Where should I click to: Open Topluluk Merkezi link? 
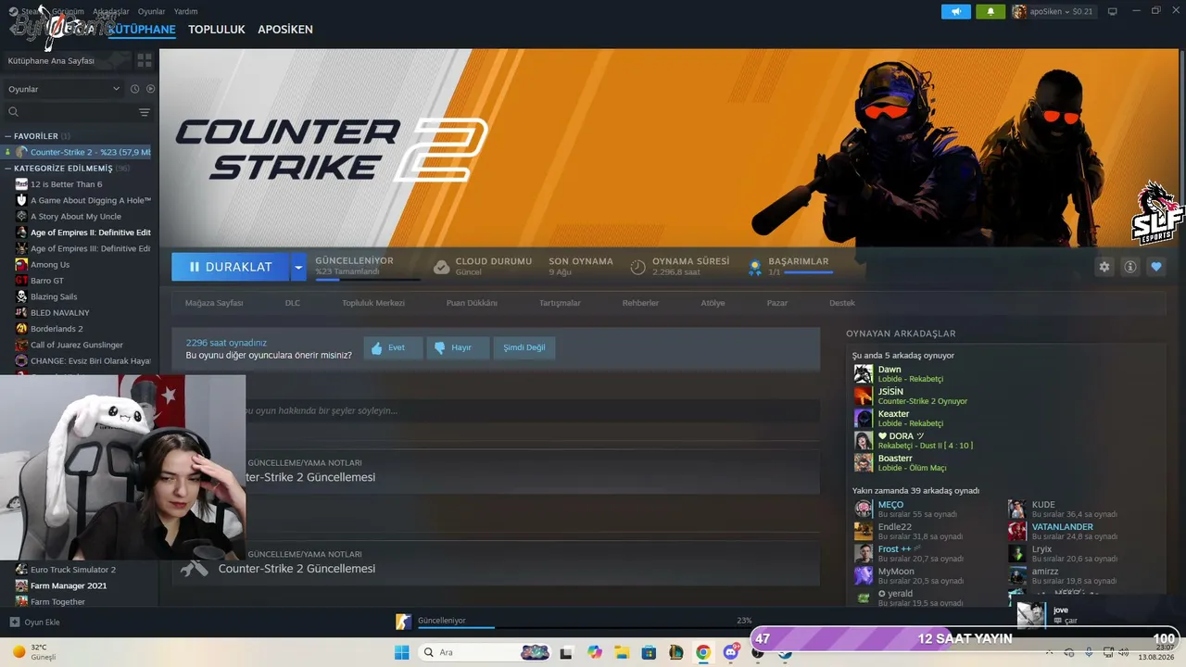pos(373,303)
